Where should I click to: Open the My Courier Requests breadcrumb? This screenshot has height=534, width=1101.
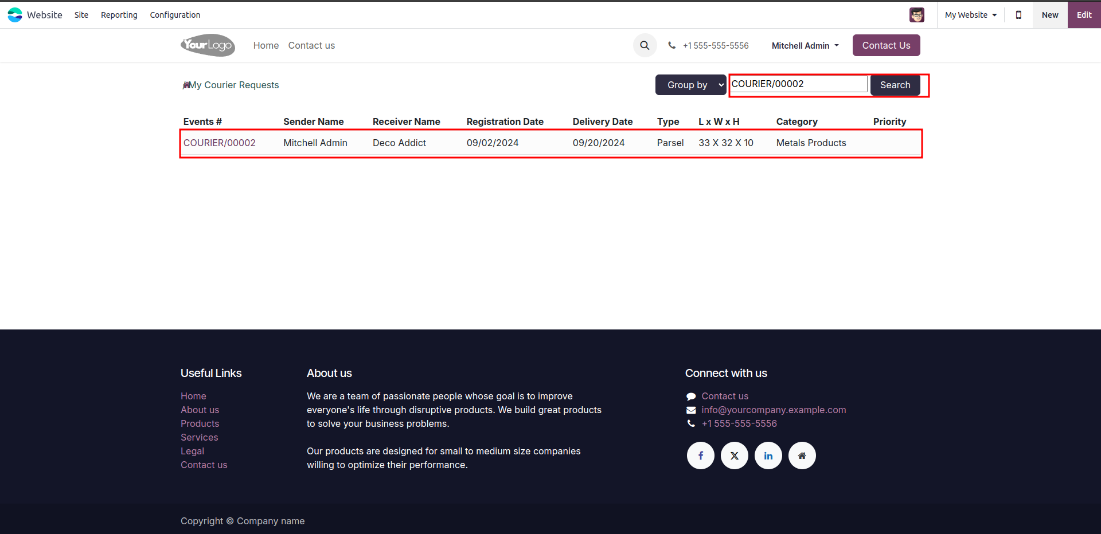tap(235, 85)
